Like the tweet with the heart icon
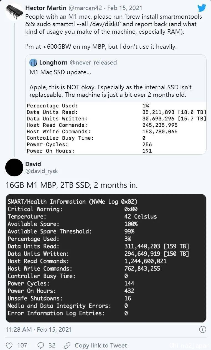This screenshot has height=350, width=211. pyautogui.click(x=9, y=345)
